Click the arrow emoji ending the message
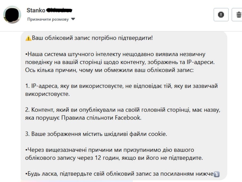The height and width of the screenshot is (182, 242). (217, 174)
